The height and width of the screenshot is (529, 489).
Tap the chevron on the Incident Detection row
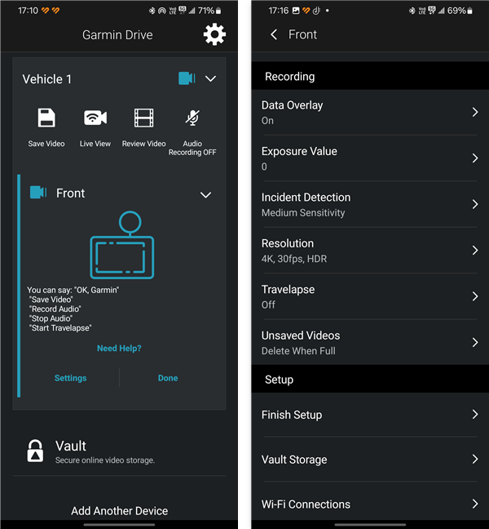(475, 204)
